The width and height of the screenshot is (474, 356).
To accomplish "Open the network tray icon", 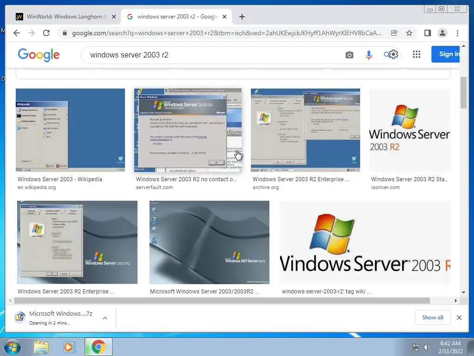I will coord(416,348).
